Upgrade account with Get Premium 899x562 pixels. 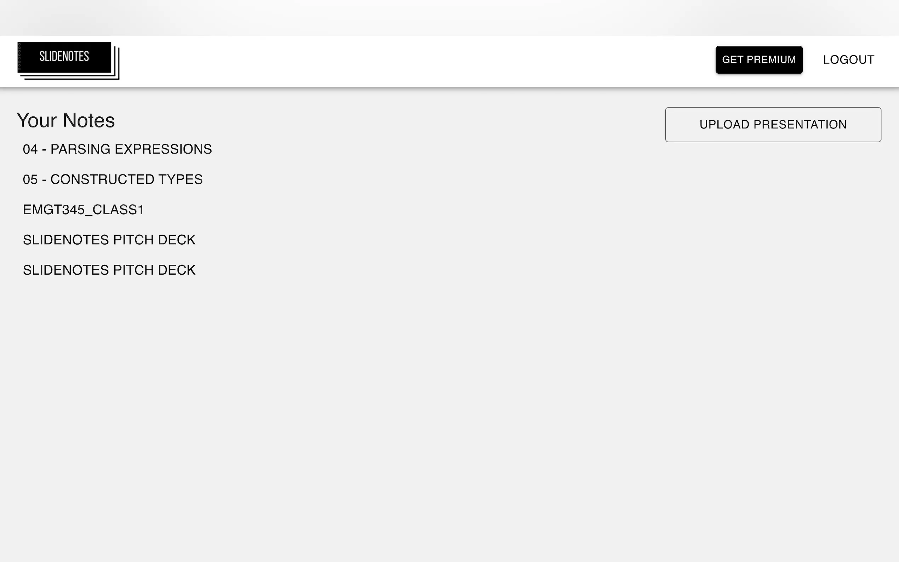pos(758,60)
